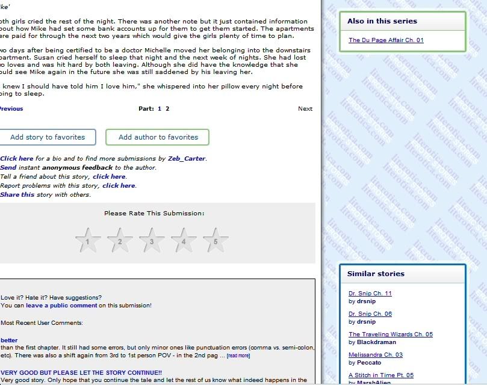Open The Du Page Affair Ch. 01
487x385 pixels.
386,40
